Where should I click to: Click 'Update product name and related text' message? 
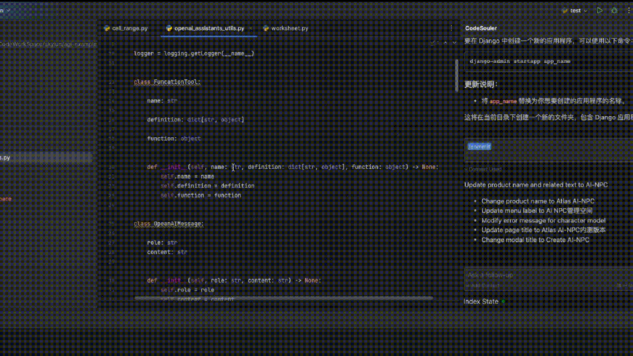point(536,185)
